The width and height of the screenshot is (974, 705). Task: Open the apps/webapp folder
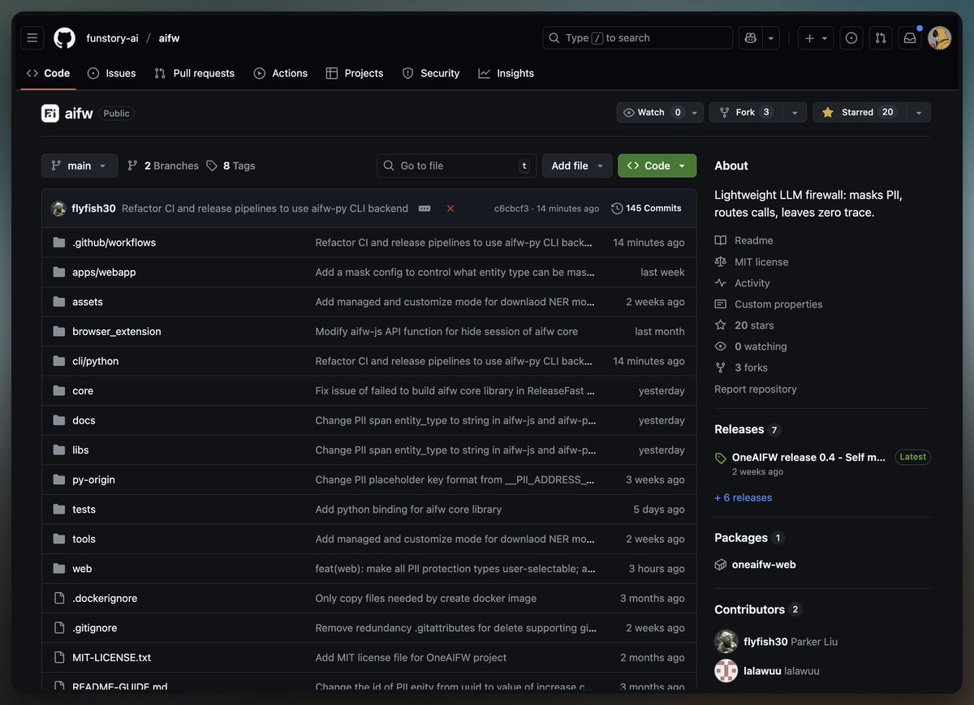coord(104,272)
